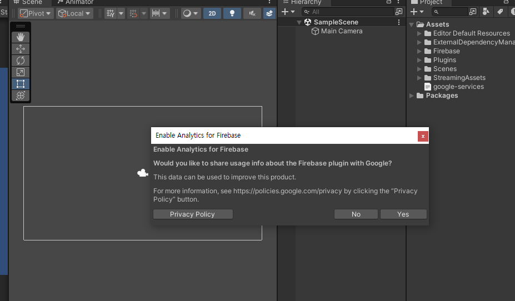Select SampleScene in the Hierarchy
This screenshot has height=301, width=515.
coord(336,22)
